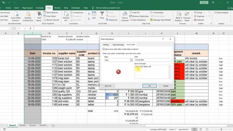Viewport: 233px width, 131px height.
Task: Open the Review ribbon tab
Action: 58,8
